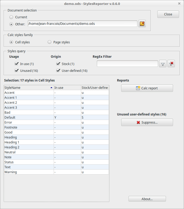Disable the Stock (1) origin checkbox
This screenshot has width=184, height=209.
(58, 64)
